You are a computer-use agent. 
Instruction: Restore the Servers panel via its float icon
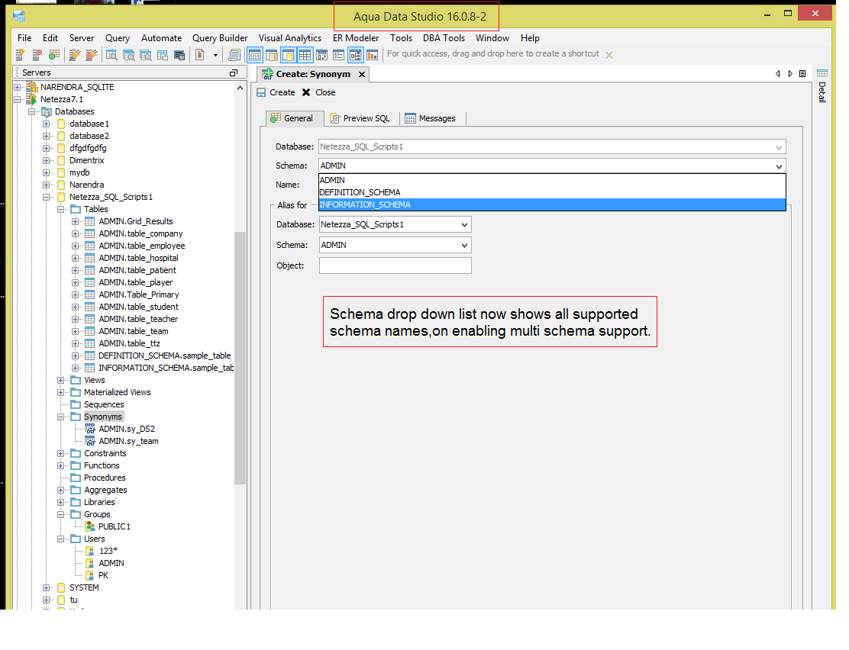pyautogui.click(x=234, y=72)
